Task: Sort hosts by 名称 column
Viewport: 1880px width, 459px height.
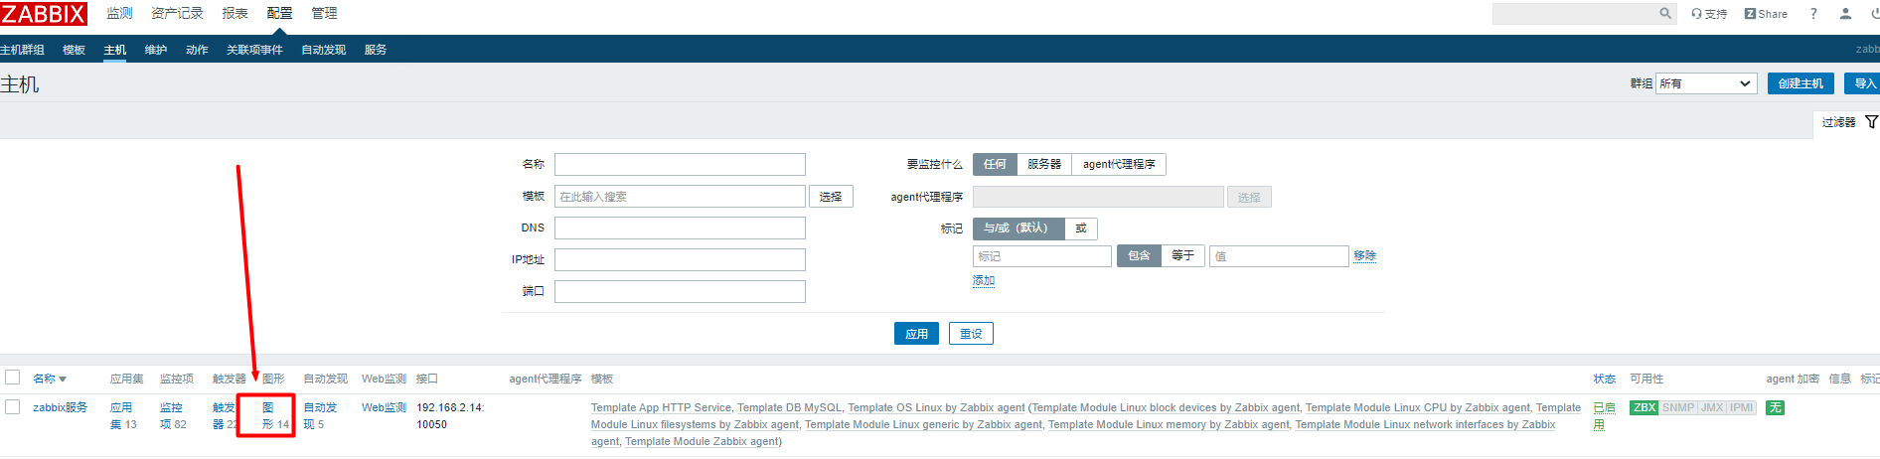Action: [x=49, y=379]
